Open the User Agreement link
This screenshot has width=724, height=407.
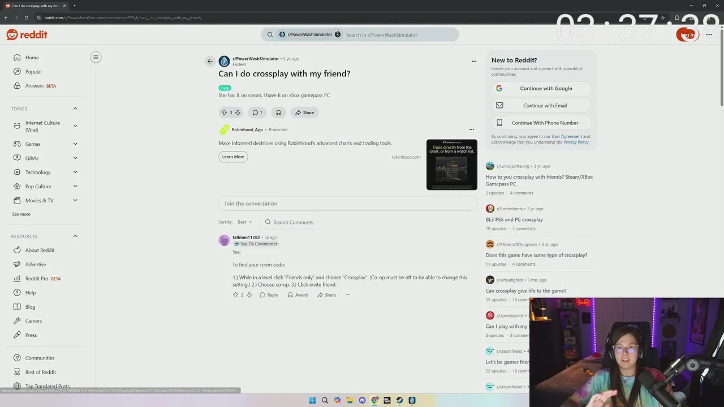567,136
